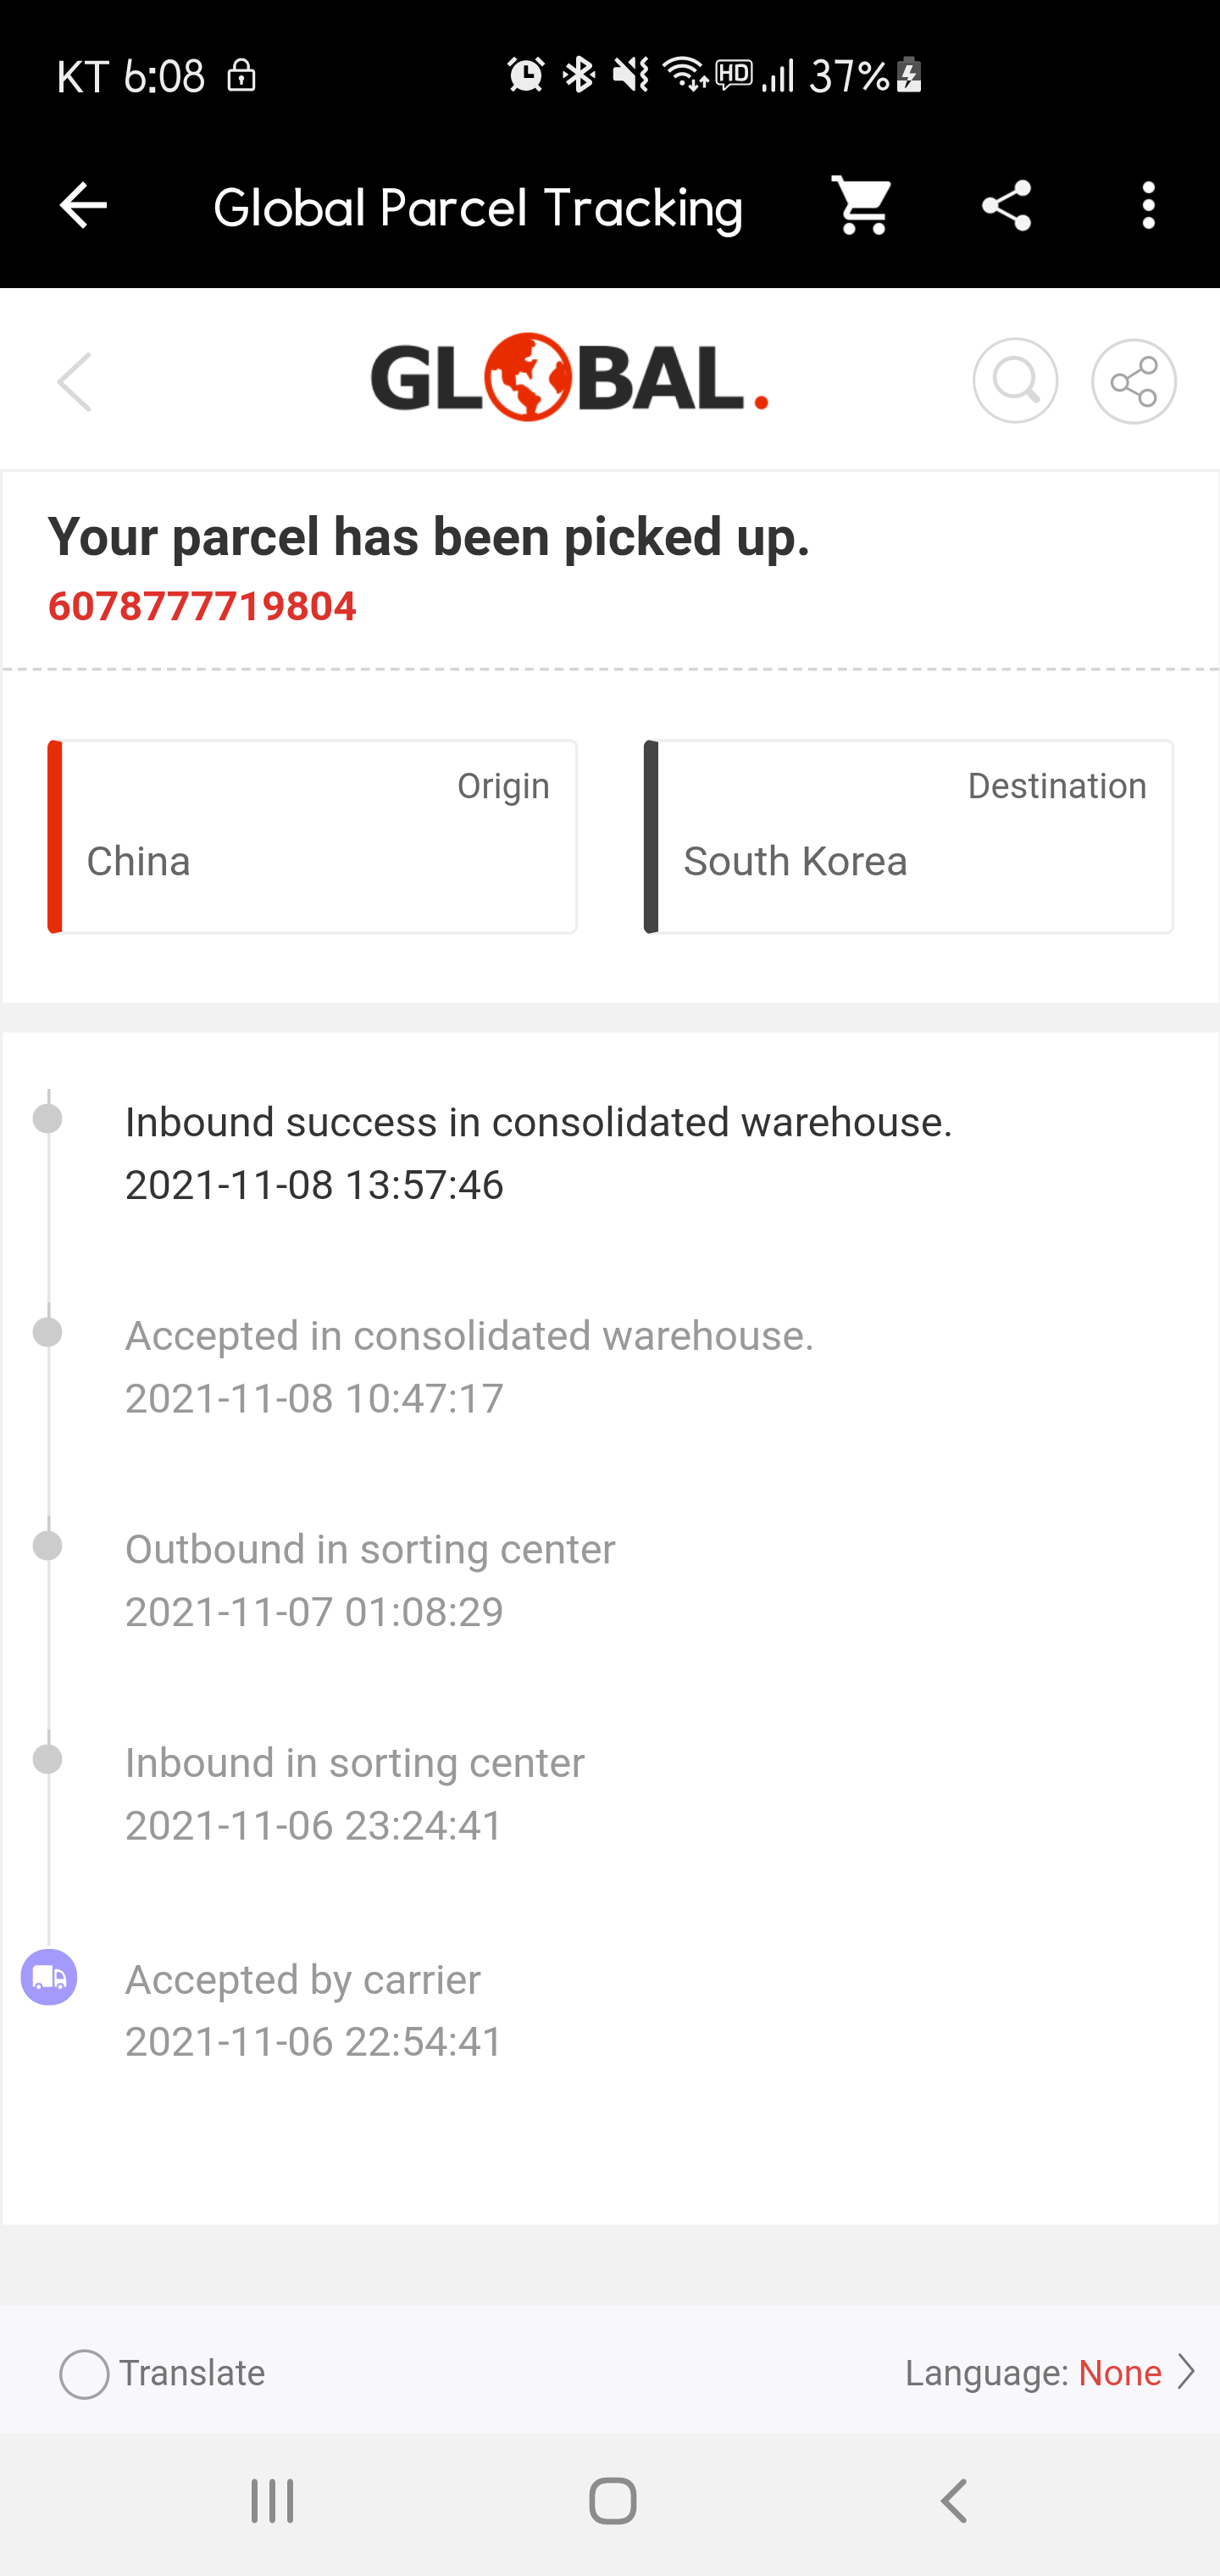Tap the back arrow in app header
1220x2576 pixels.
pos(83,206)
